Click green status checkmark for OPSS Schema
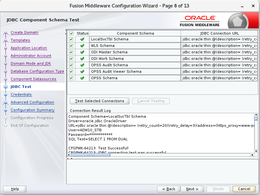This screenshot has height=195, width=260. [82, 78]
